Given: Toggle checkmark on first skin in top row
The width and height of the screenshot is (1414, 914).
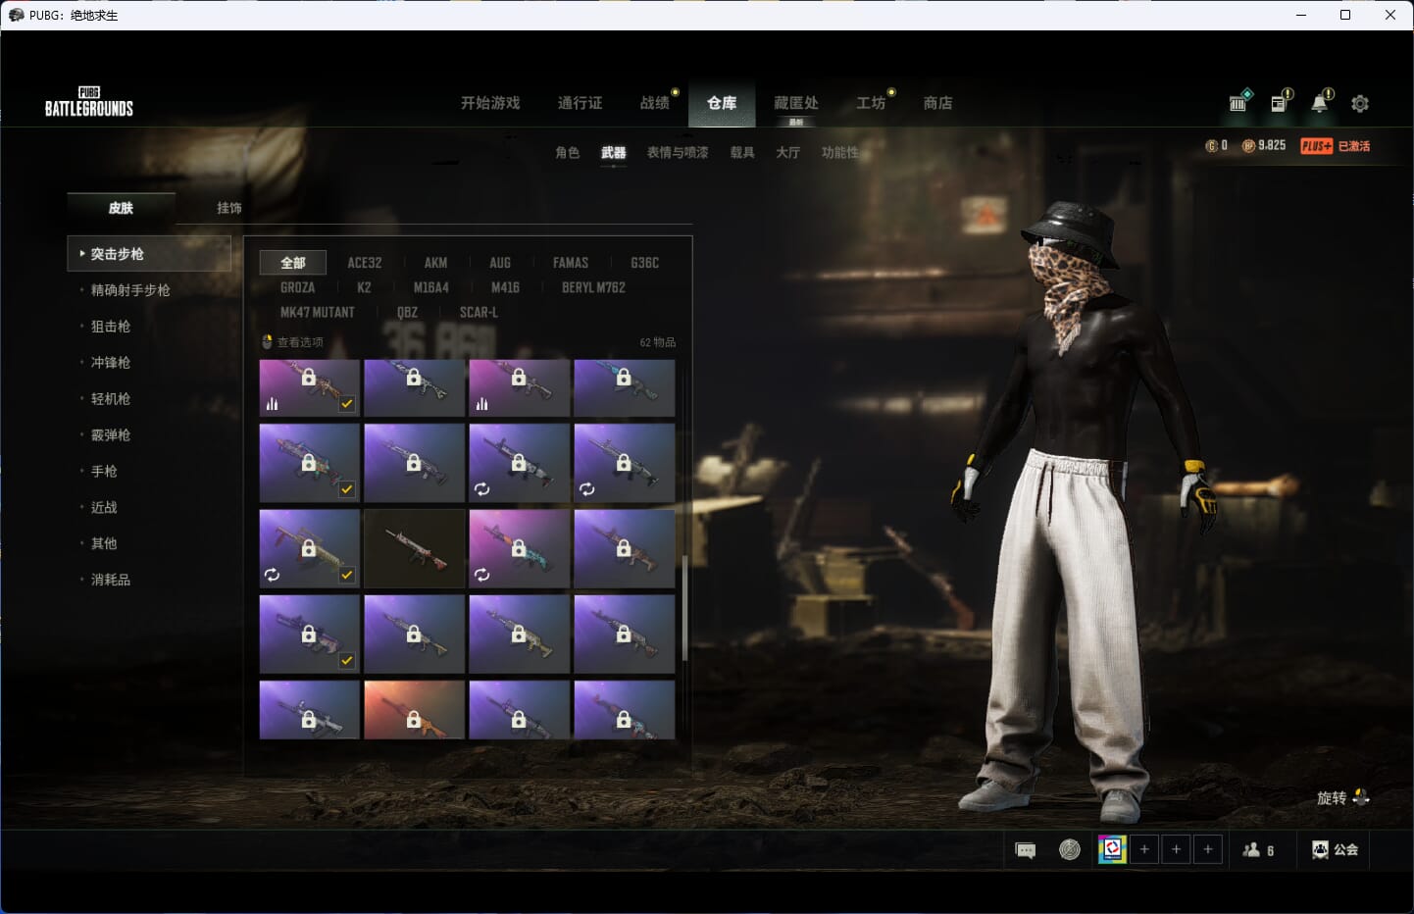Looking at the screenshot, I should (x=347, y=403).
